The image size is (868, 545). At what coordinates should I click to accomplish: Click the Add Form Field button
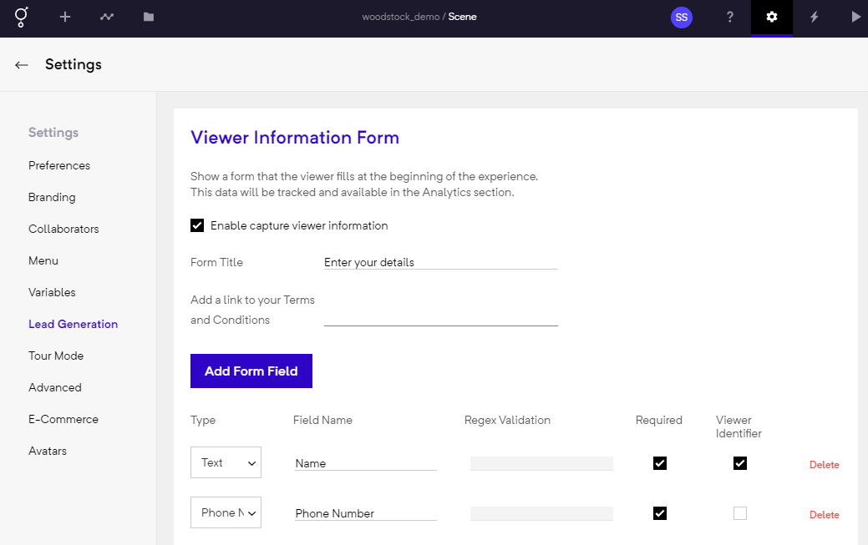(251, 371)
